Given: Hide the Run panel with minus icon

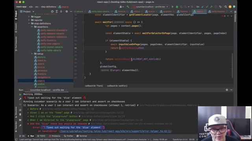Looking at the screenshot, I should 231,90.
